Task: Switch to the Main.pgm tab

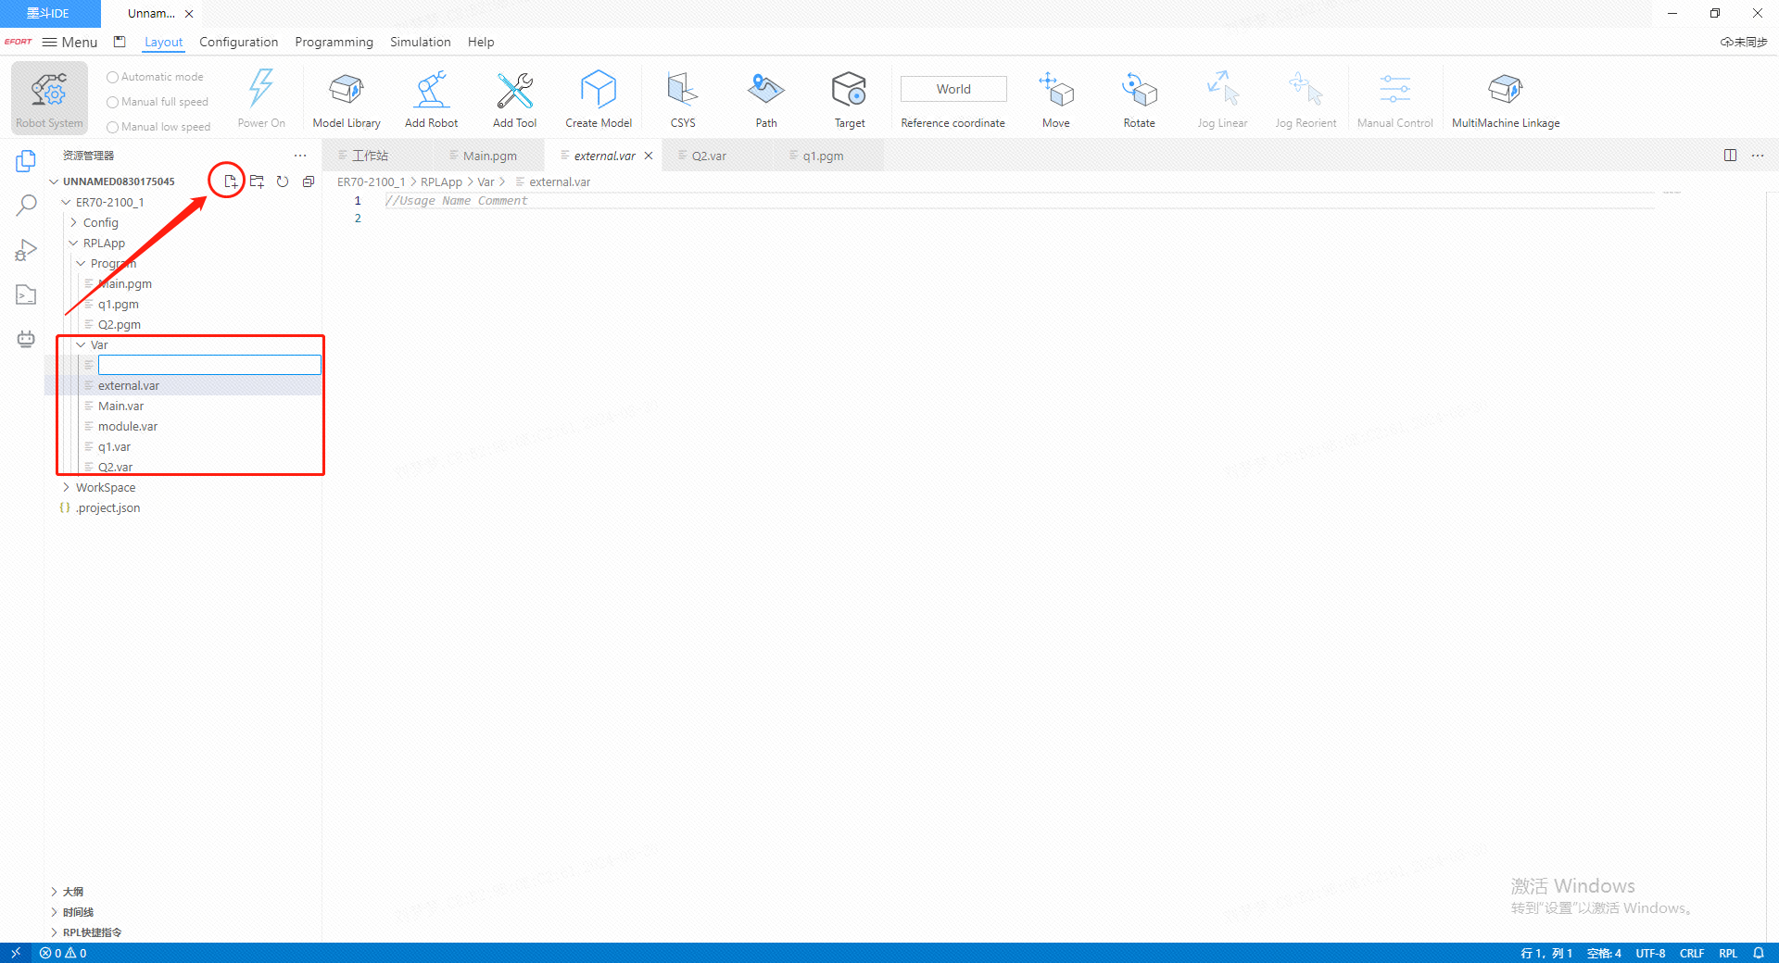Action: click(489, 156)
